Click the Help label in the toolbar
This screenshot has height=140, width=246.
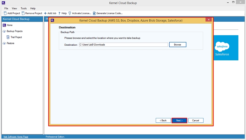pyautogui.click(x=64, y=13)
